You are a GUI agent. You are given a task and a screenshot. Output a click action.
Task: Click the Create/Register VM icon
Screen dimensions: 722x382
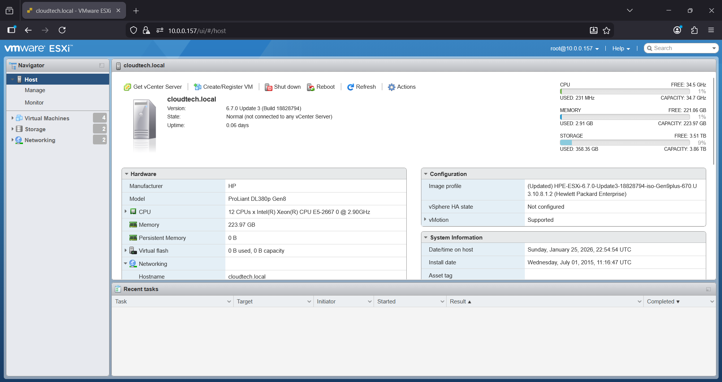coord(198,86)
